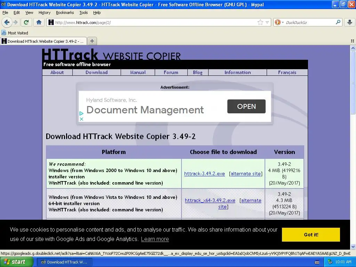Open a new tab with plus button
The image size is (356, 267).
pyautogui.click(x=92, y=41)
